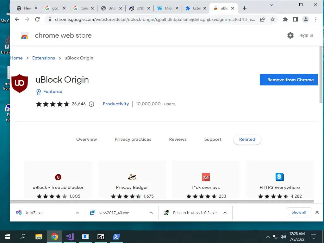The height and width of the screenshot is (243, 324).
Task: Expand options for Research-unixv1-0.3.exe download
Action: pos(225,213)
